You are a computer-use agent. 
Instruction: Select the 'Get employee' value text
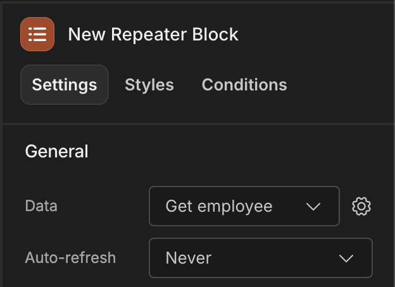click(x=219, y=207)
